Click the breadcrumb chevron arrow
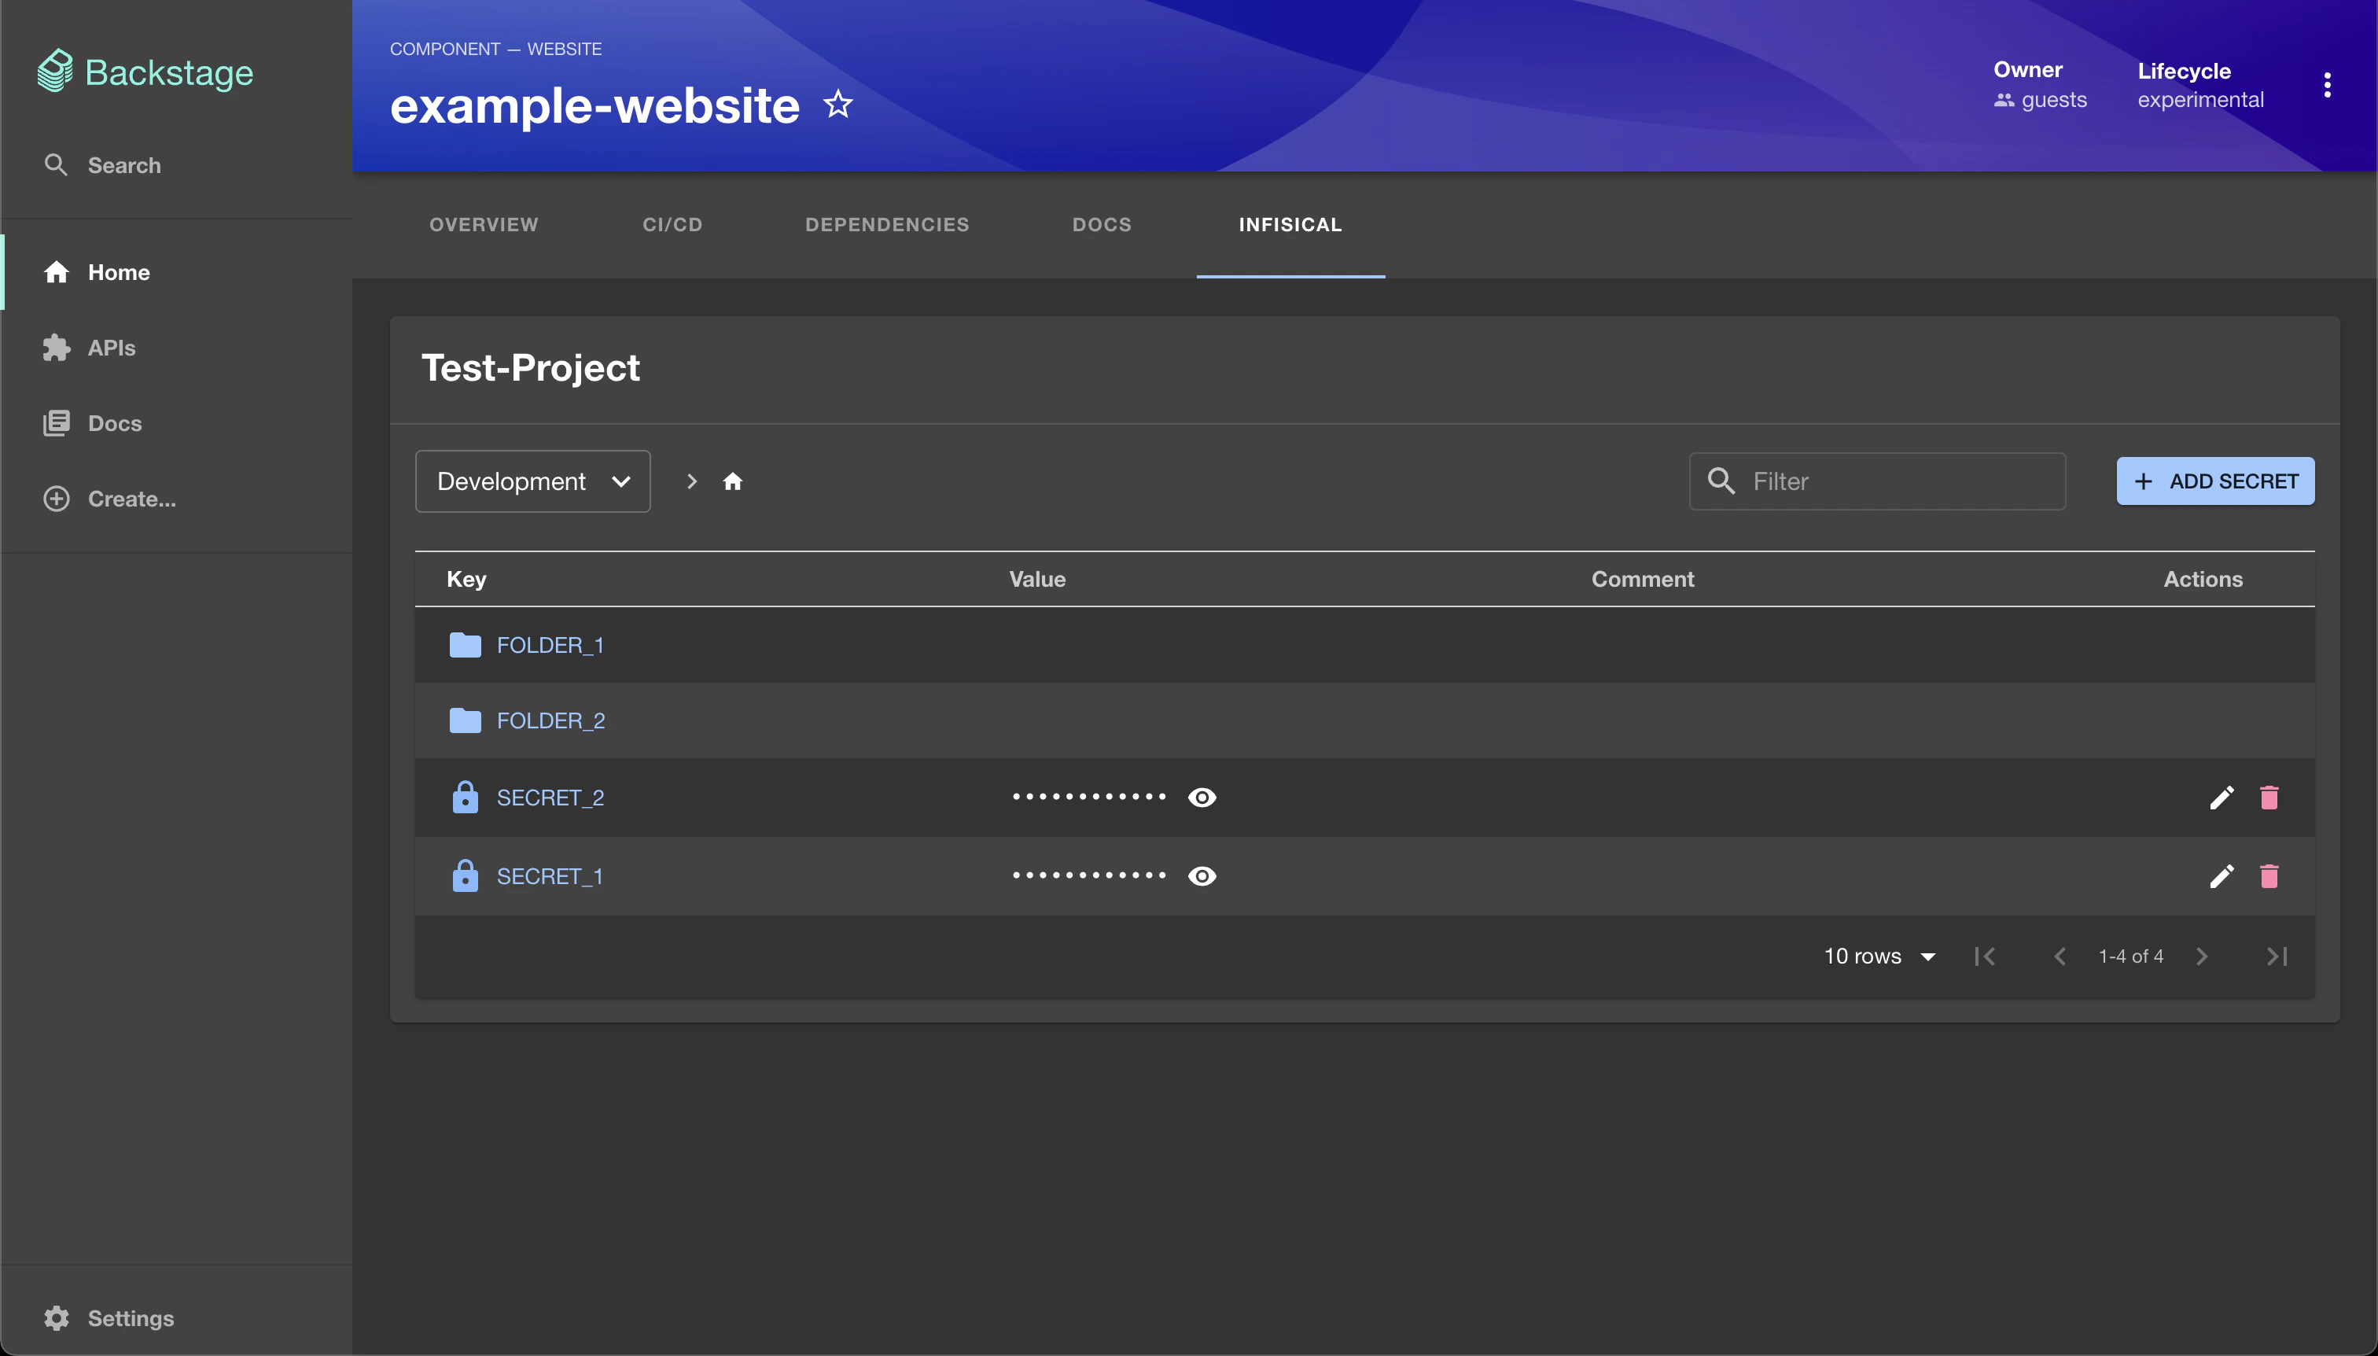Viewport: 2378px width, 1356px height. click(x=692, y=481)
